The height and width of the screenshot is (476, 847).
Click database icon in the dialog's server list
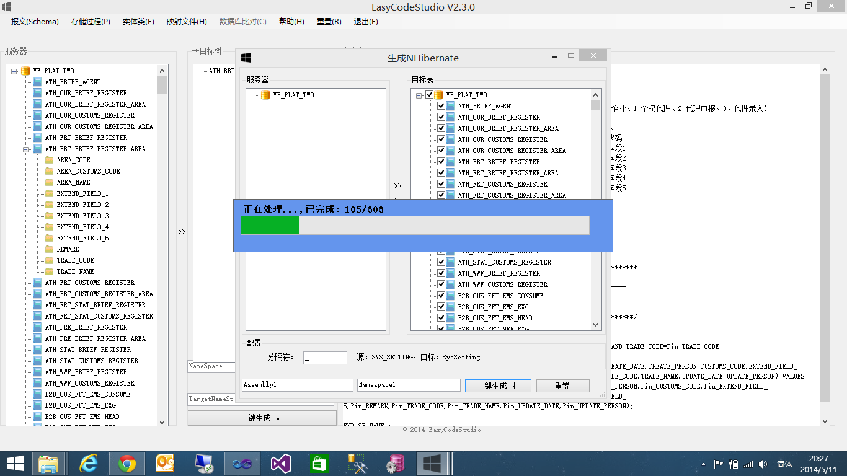click(x=265, y=95)
